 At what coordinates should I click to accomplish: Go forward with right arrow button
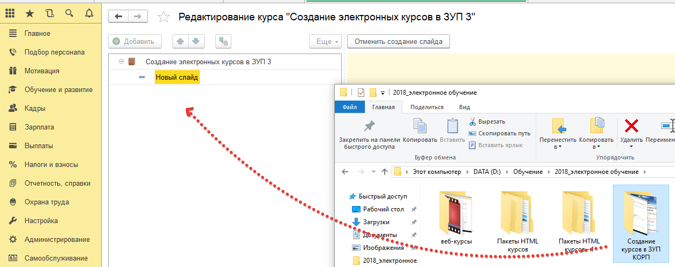[x=138, y=17]
